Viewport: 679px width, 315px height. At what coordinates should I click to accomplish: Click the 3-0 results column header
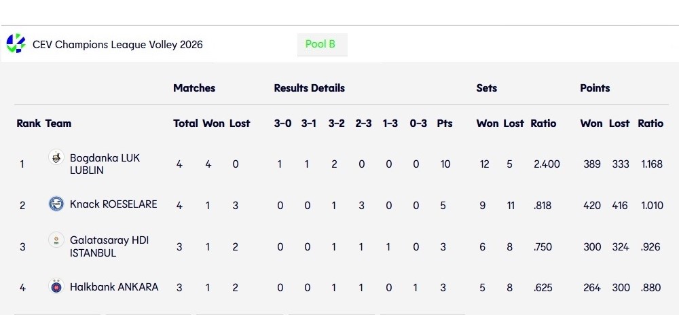point(282,124)
